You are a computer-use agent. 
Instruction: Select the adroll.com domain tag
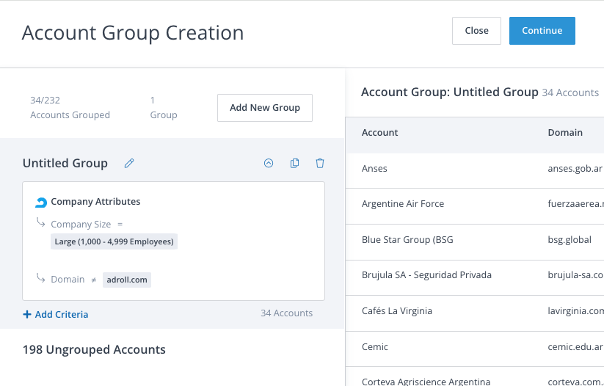[x=126, y=280]
